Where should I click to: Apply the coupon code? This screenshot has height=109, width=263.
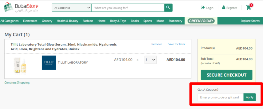(249, 97)
